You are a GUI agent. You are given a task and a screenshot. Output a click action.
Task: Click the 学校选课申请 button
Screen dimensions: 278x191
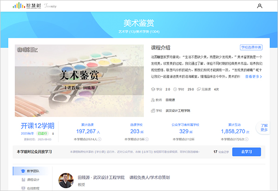(251, 47)
